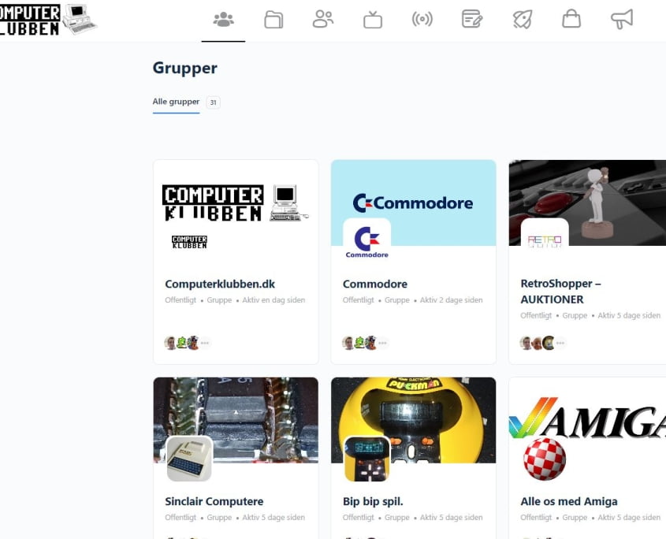
Task: Click the Commodore group avatar logo
Action: pos(366,241)
